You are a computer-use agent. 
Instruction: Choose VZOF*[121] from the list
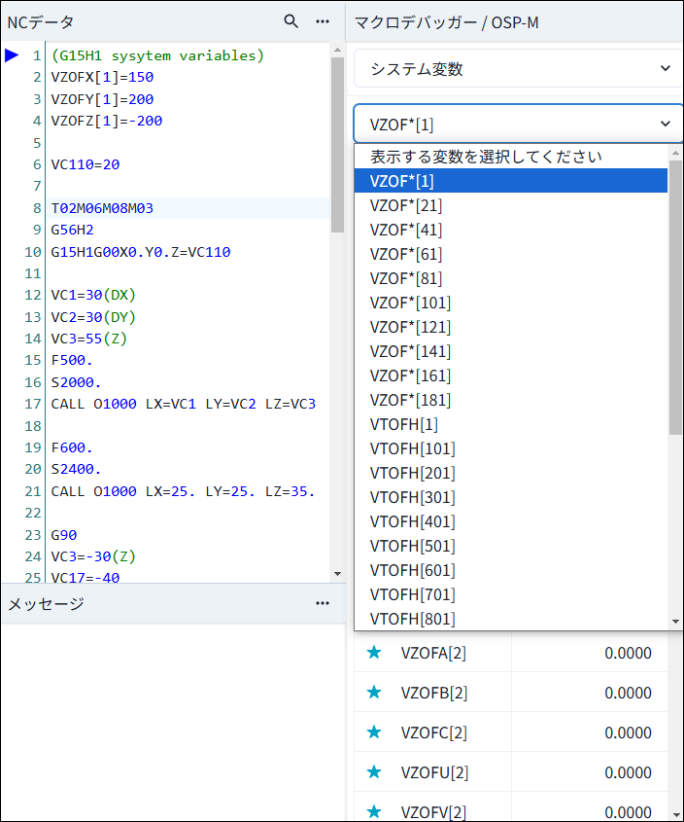pyautogui.click(x=511, y=327)
